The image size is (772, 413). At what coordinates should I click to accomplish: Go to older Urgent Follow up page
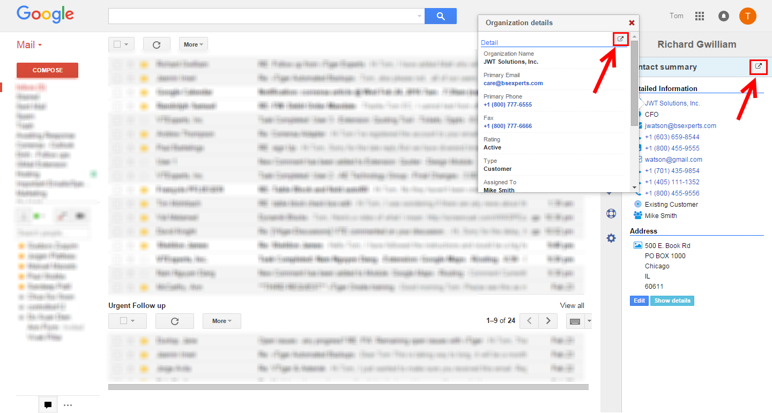(x=548, y=321)
